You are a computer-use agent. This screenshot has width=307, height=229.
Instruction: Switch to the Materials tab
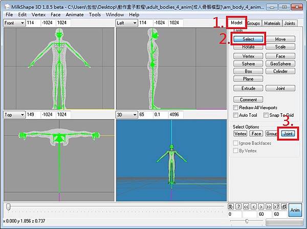(272, 23)
